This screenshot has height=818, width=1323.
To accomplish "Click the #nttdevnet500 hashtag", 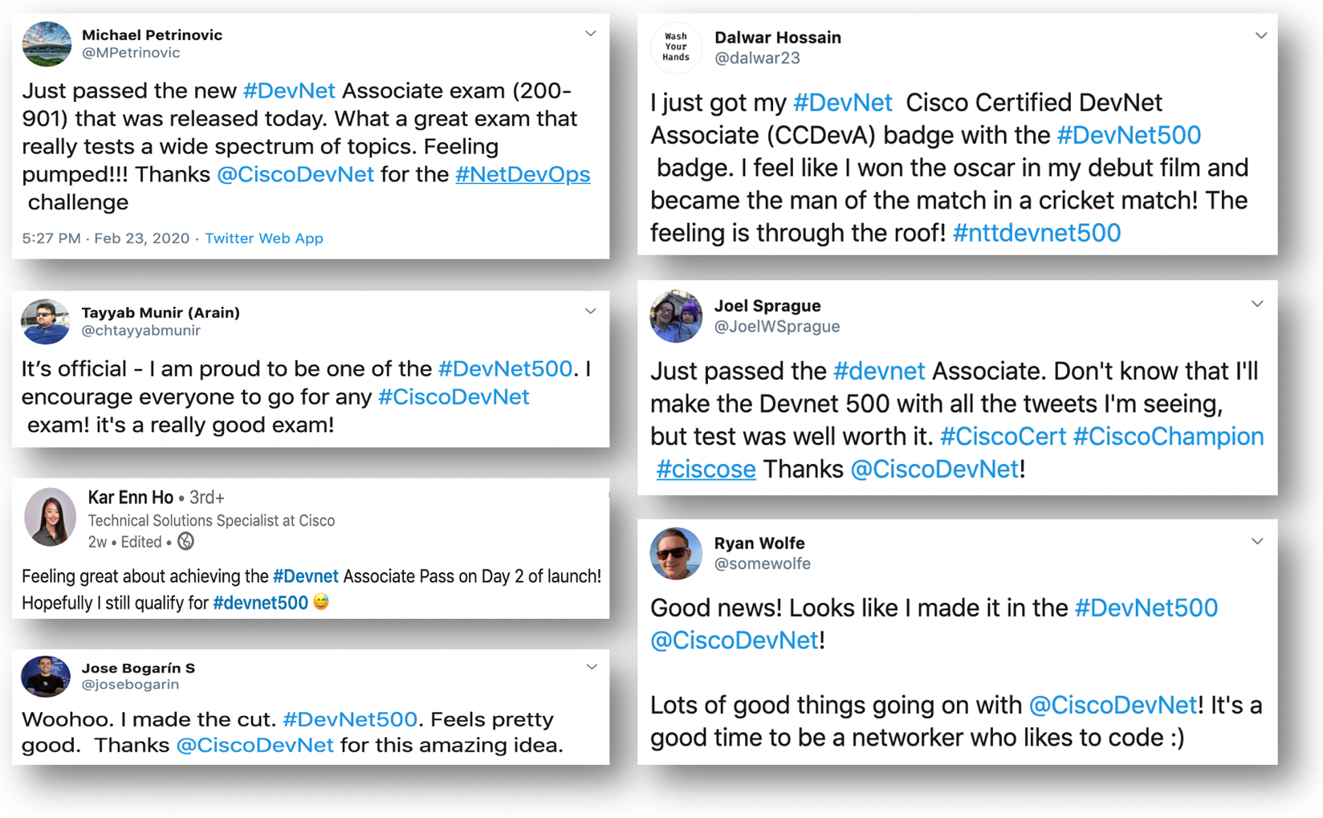I will 1036,233.
